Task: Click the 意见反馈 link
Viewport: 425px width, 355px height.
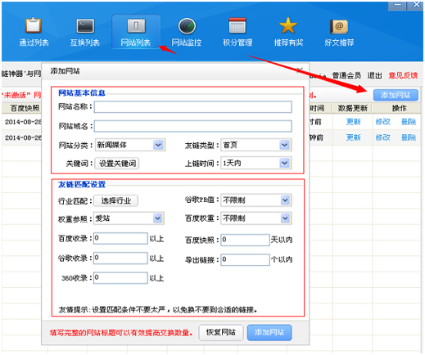Action: pyautogui.click(x=403, y=75)
